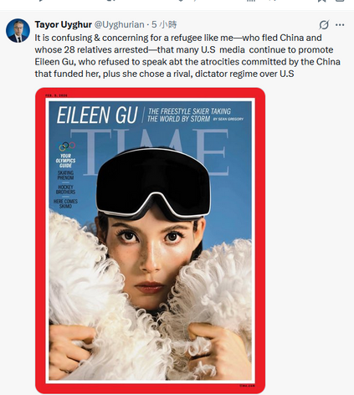View the TIME magazine cover image
The image size is (354, 395).
(x=150, y=240)
